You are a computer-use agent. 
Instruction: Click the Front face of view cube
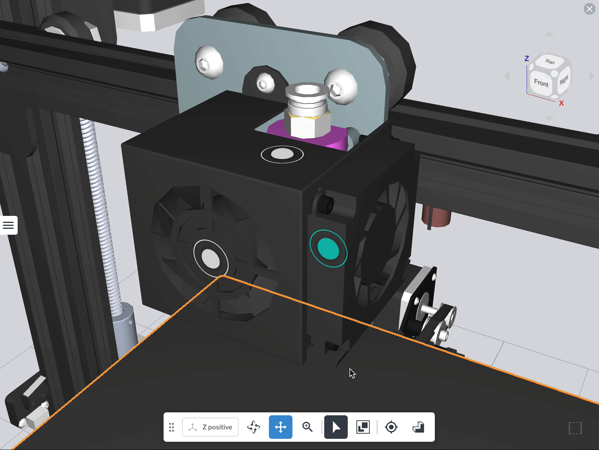tap(541, 83)
